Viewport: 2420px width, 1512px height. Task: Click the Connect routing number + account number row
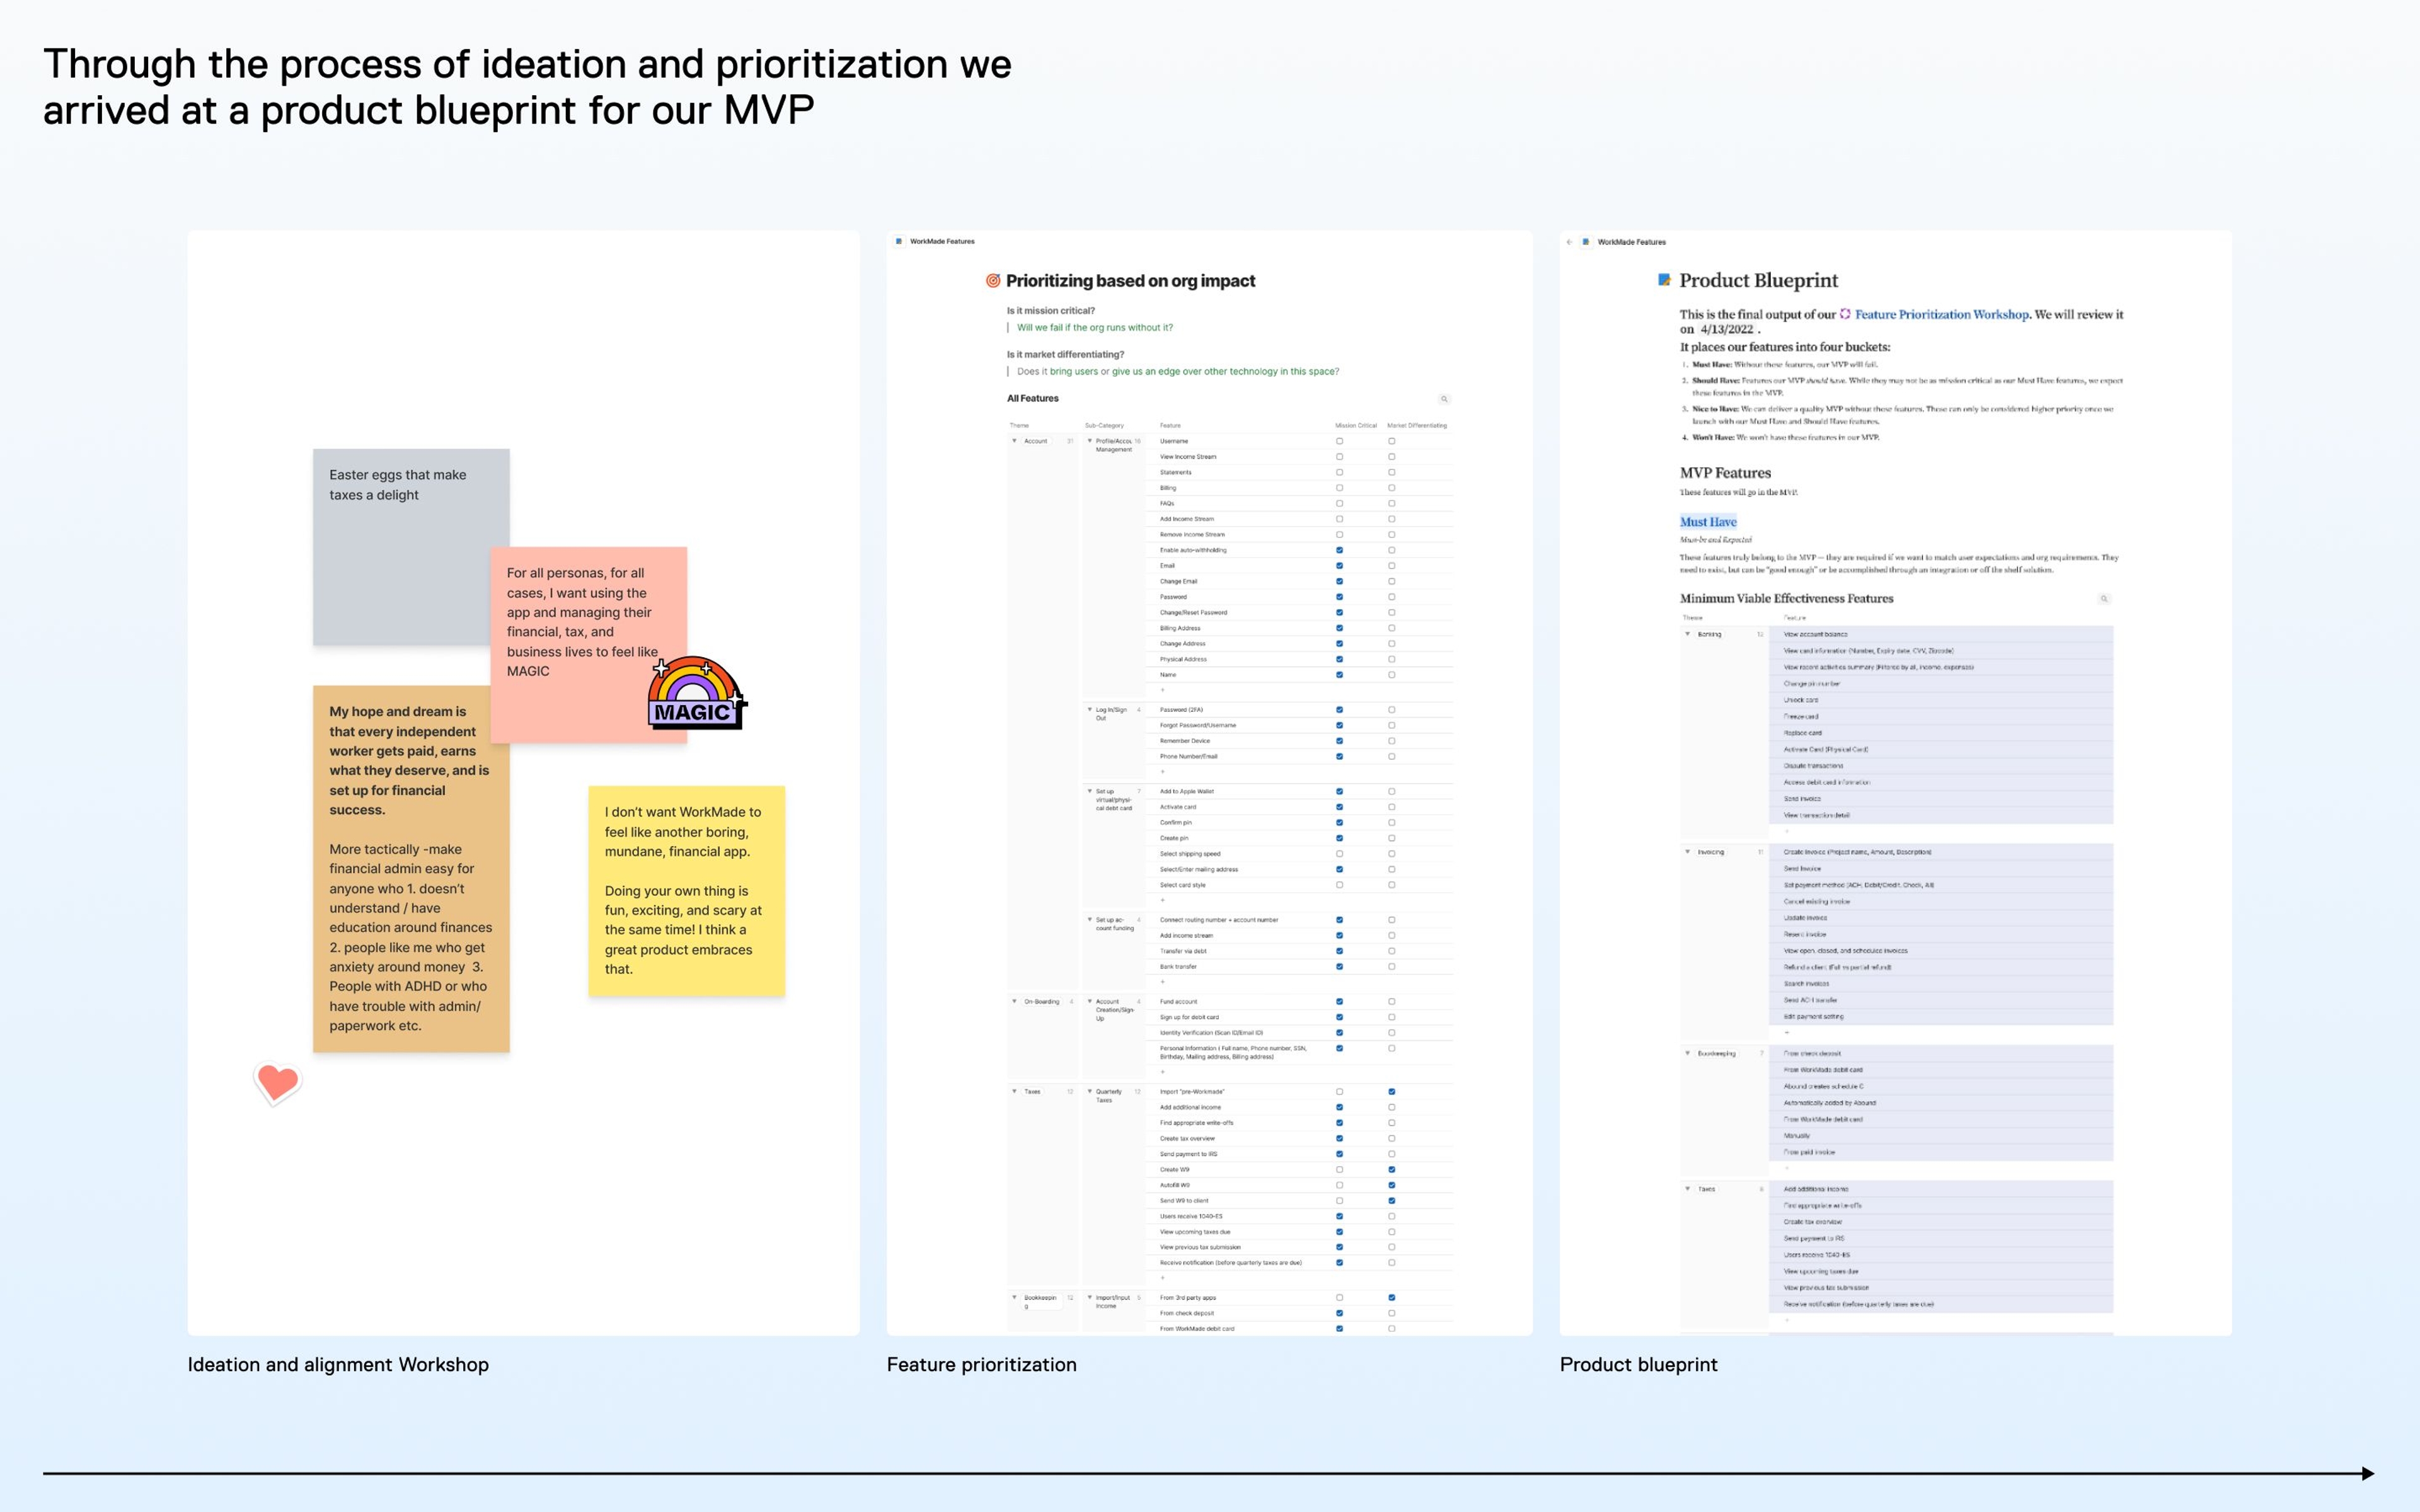1299,920
